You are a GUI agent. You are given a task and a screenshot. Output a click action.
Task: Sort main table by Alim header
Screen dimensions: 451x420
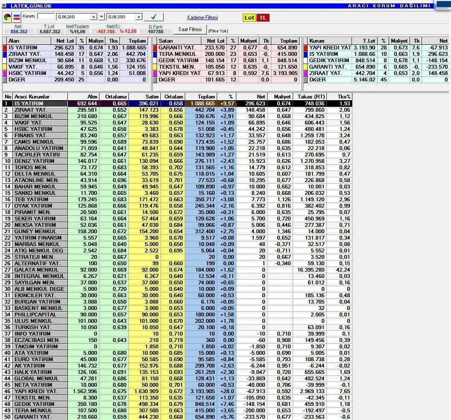(x=83, y=97)
